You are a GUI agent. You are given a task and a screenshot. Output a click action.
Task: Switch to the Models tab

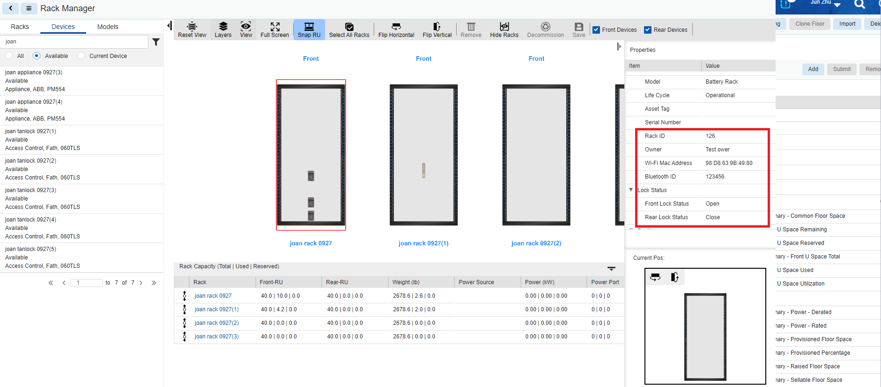point(108,27)
